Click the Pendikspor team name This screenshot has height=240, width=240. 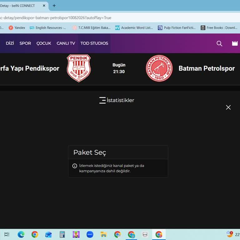tap(30, 68)
